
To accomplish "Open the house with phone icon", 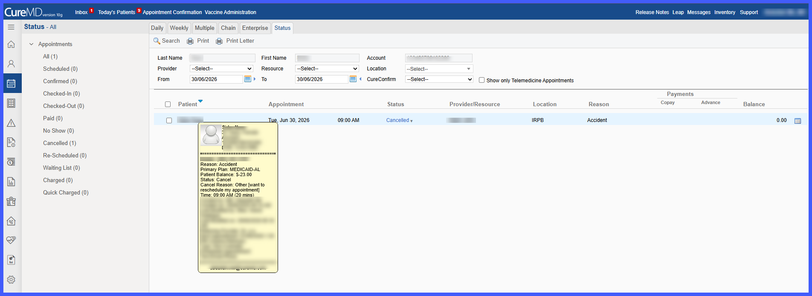I will point(11,221).
